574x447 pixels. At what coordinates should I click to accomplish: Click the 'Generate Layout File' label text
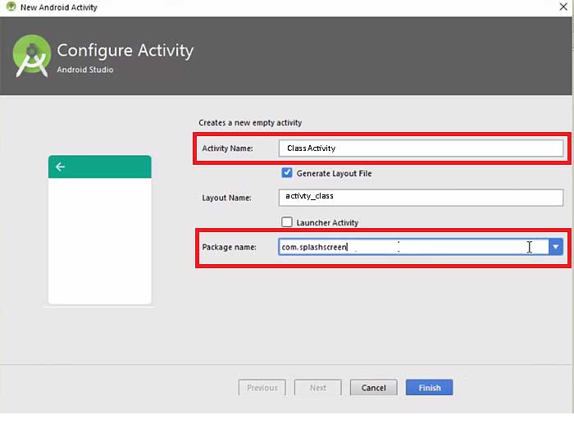point(334,174)
